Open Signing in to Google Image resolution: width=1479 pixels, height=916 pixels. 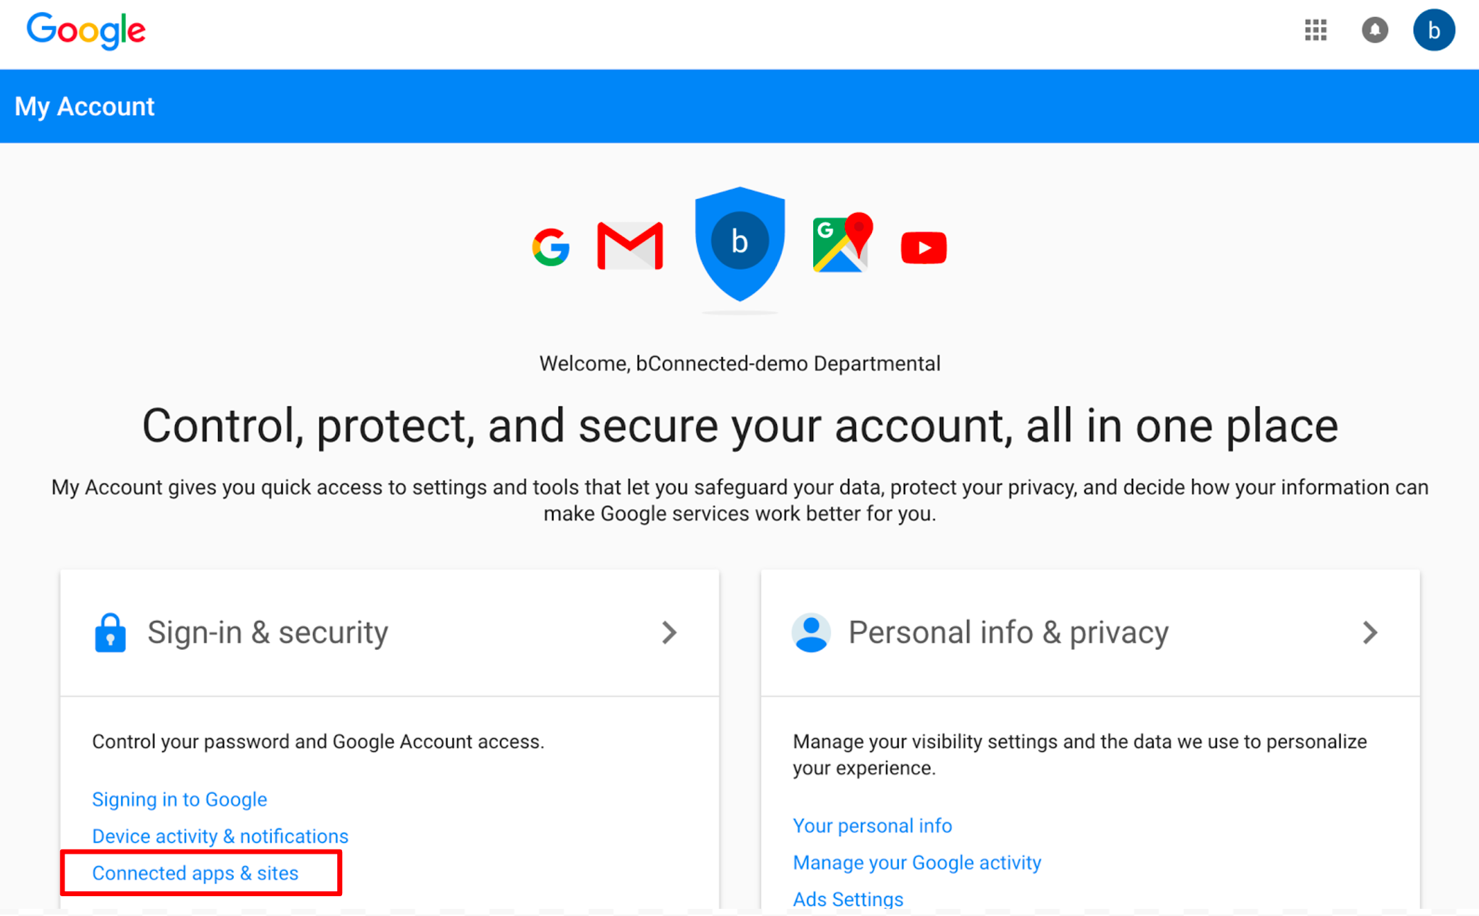tap(179, 799)
